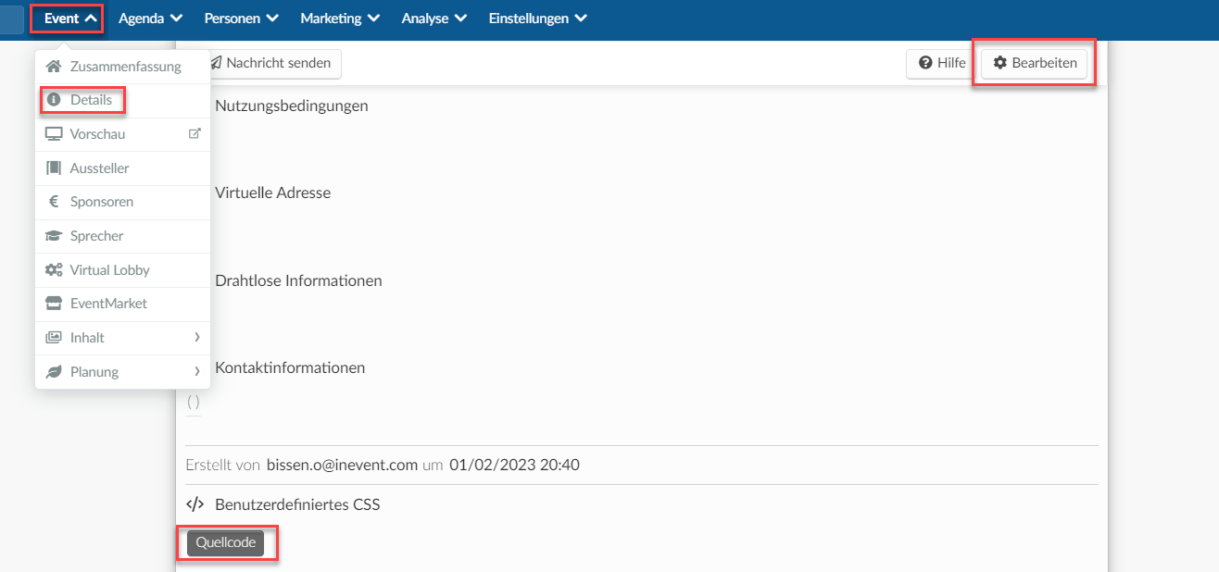Open Virtual Lobby from the Event menu
Image resolution: width=1219 pixels, height=572 pixels.
pos(122,270)
